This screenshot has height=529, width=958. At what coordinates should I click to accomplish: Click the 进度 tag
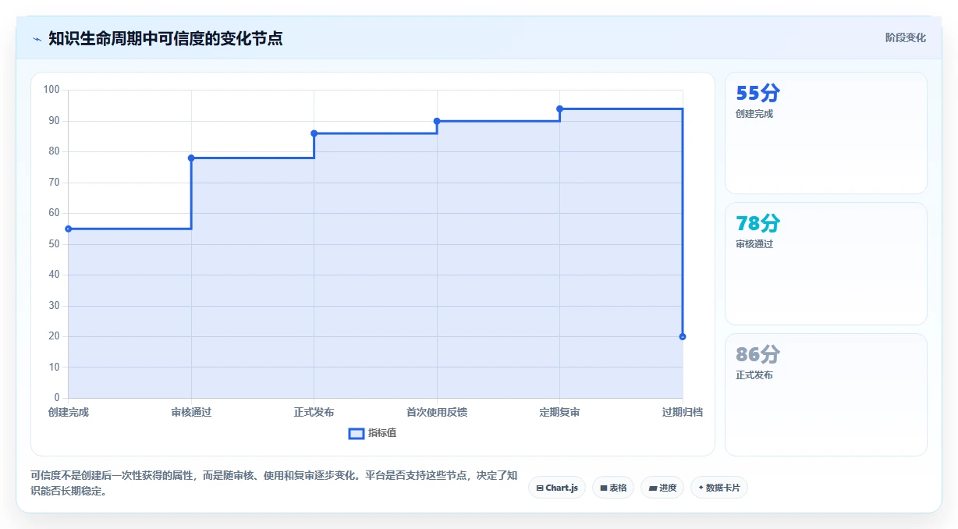(x=662, y=488)
